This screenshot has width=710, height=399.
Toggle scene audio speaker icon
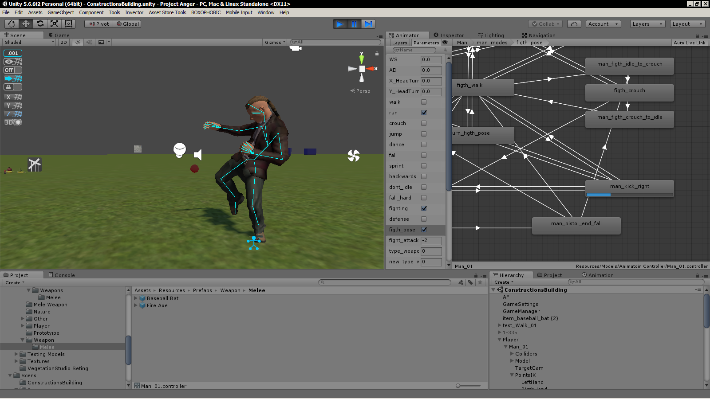click(x=89, y=43)
